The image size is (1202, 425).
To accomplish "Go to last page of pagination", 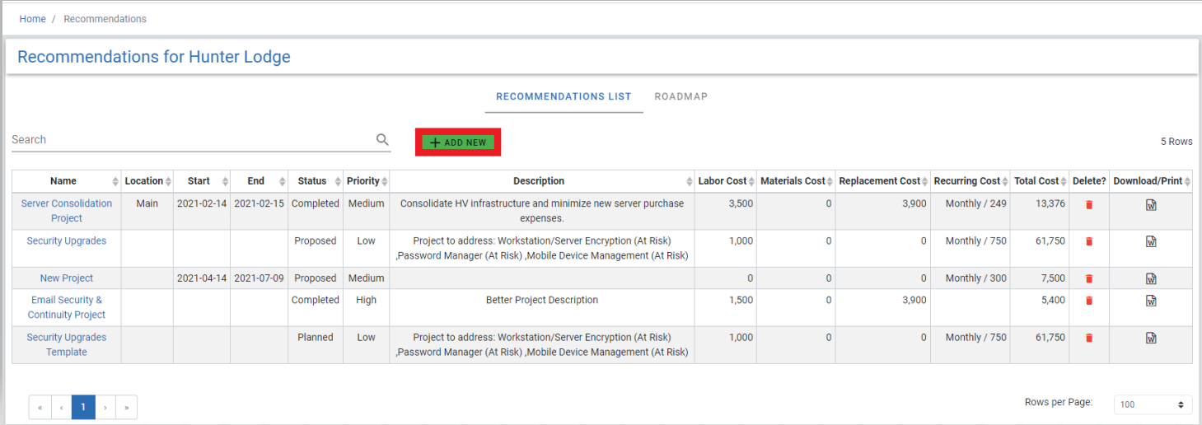I will click(x=127, y=407).
